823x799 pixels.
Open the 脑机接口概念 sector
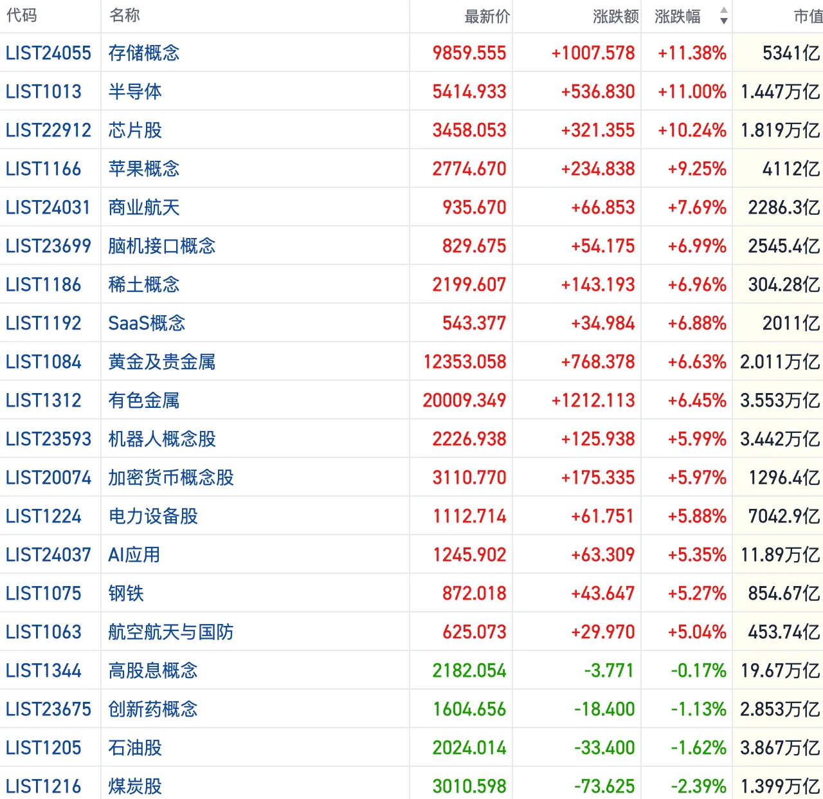(162, 246)
